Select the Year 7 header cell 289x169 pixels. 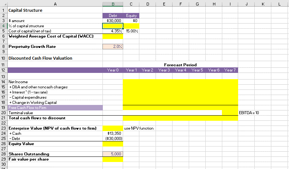coord(230,70)
